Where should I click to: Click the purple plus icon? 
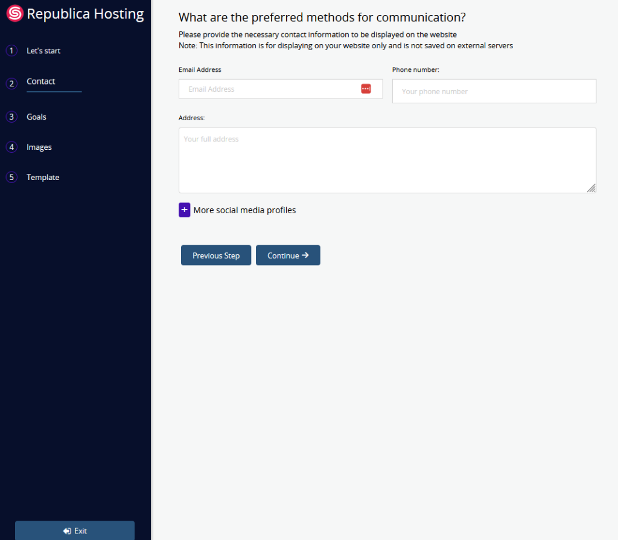click(185, 210)
